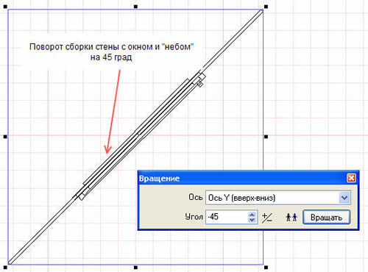
Task: Select the bottom-left corner selection handle
Action: [x=5, y=267]
